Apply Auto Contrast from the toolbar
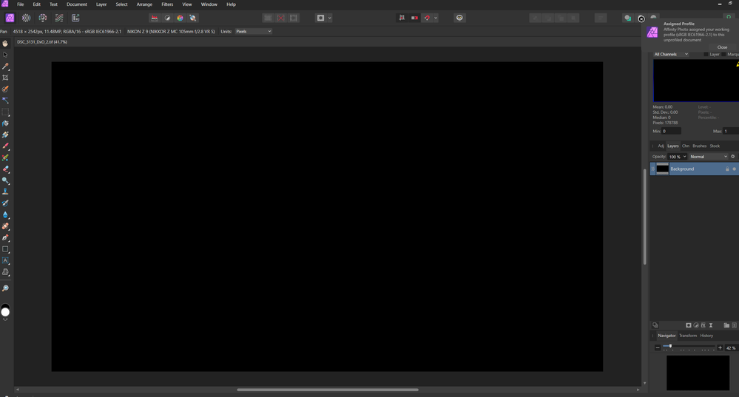739x397 pixels. tap(167, 18)
